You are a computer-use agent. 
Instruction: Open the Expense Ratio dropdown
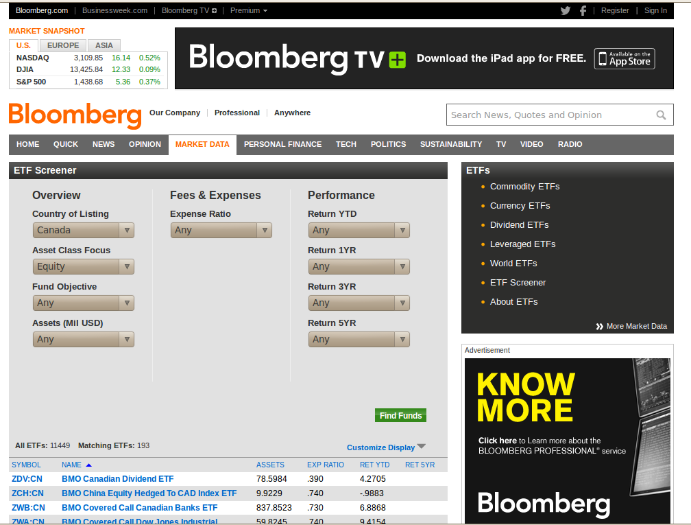pyautogui.click(x=221, y=231)
